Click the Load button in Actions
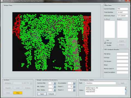 coord(18,88)
